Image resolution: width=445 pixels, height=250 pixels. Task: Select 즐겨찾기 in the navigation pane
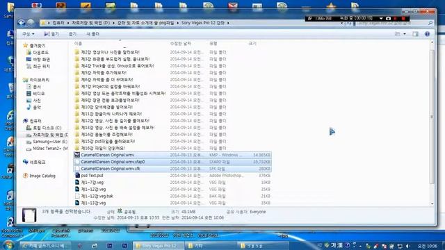click(38, 46)
